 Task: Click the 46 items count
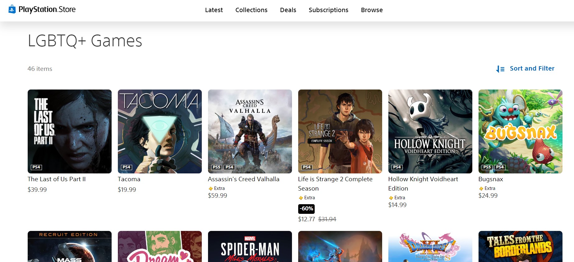click(40, 69)
